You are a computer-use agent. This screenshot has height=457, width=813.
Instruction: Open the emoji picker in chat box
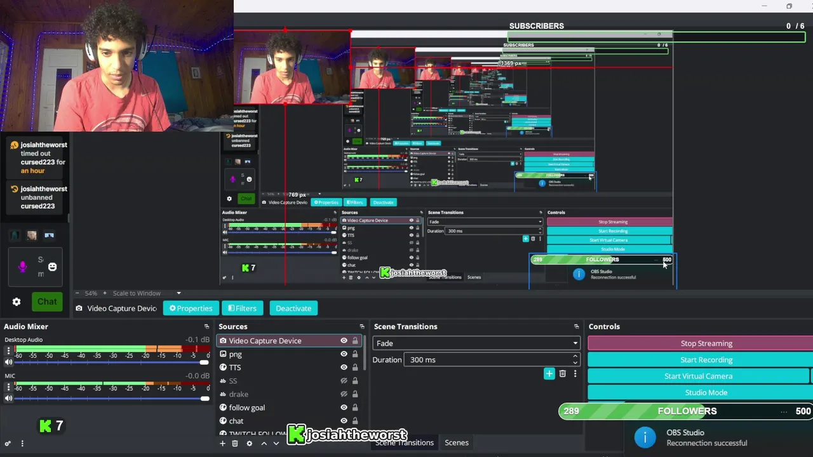(53, 267)
